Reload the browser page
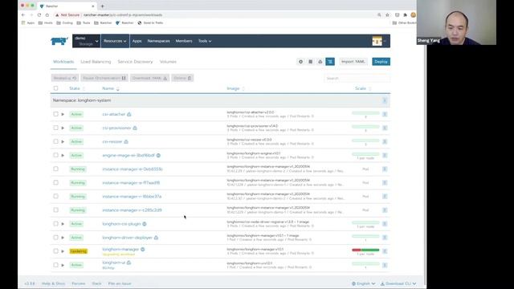This screenshot has width=514, height=289. coord(39,15)
